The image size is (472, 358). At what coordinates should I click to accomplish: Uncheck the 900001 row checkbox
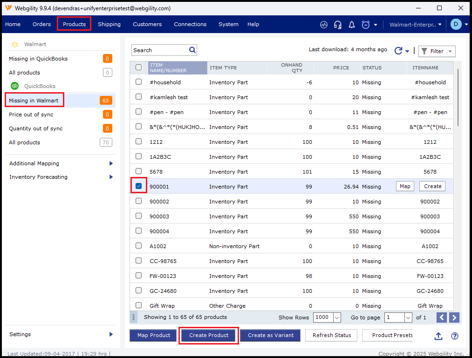139,186
